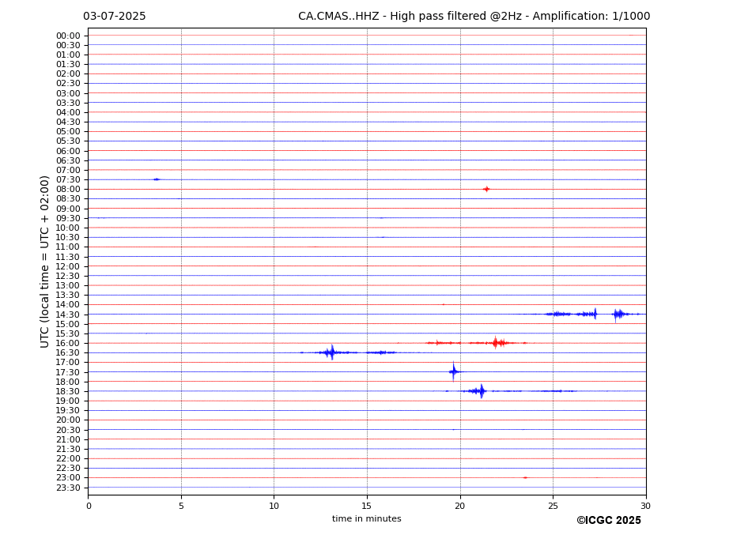Click the 23:00 row label
This screenshot has height=550, width=733.
tap(68, 477)
